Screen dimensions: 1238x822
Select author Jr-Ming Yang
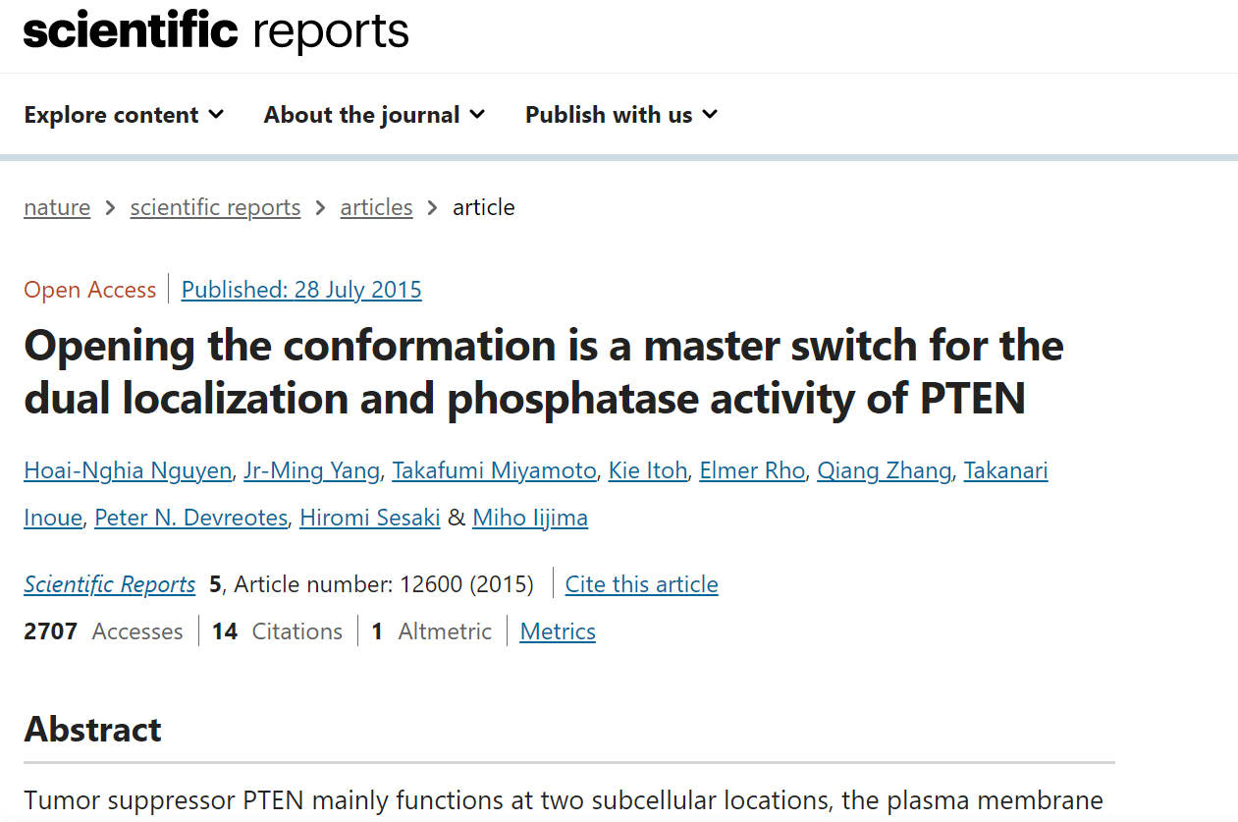pyautogui.click(x=311, y=470)
